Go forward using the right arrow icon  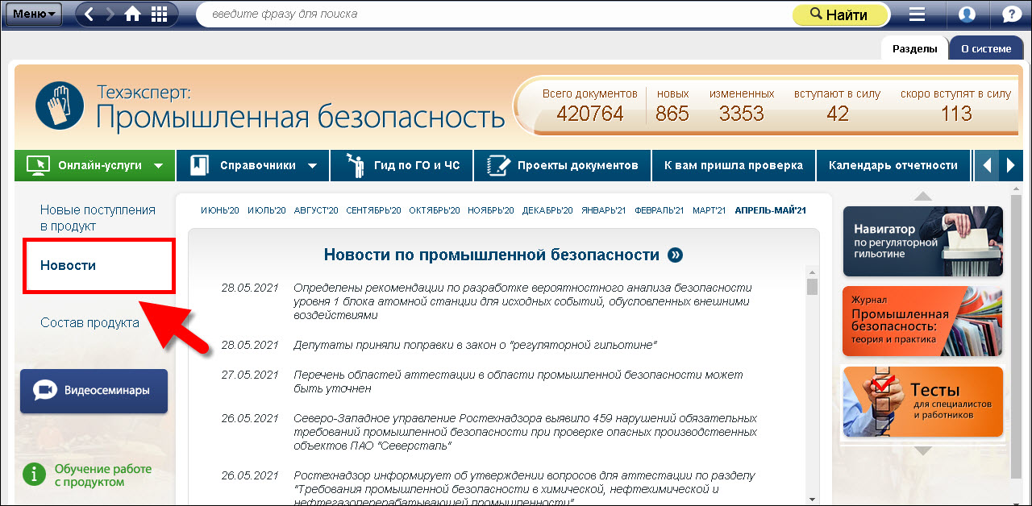pyautogui.click(x=110, y=15)
